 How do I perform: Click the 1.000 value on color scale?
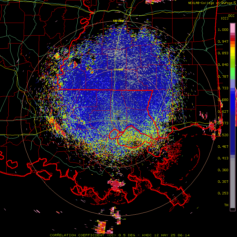coord(223,29)
